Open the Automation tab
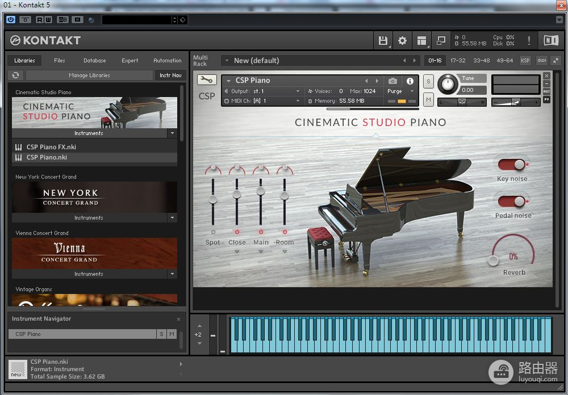568x395 pixels. (x=167, y=60)
